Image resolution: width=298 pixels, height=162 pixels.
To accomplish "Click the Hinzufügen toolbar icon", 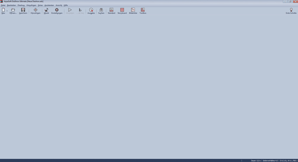I will coord(35,10).
